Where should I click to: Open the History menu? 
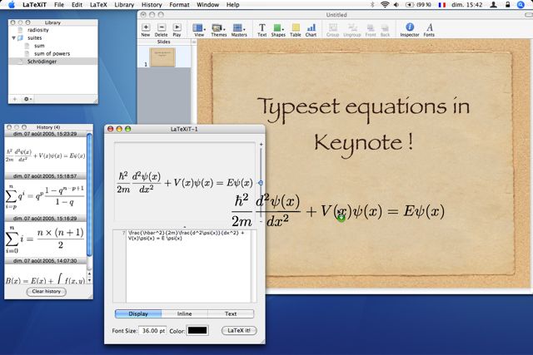point(152,5)
